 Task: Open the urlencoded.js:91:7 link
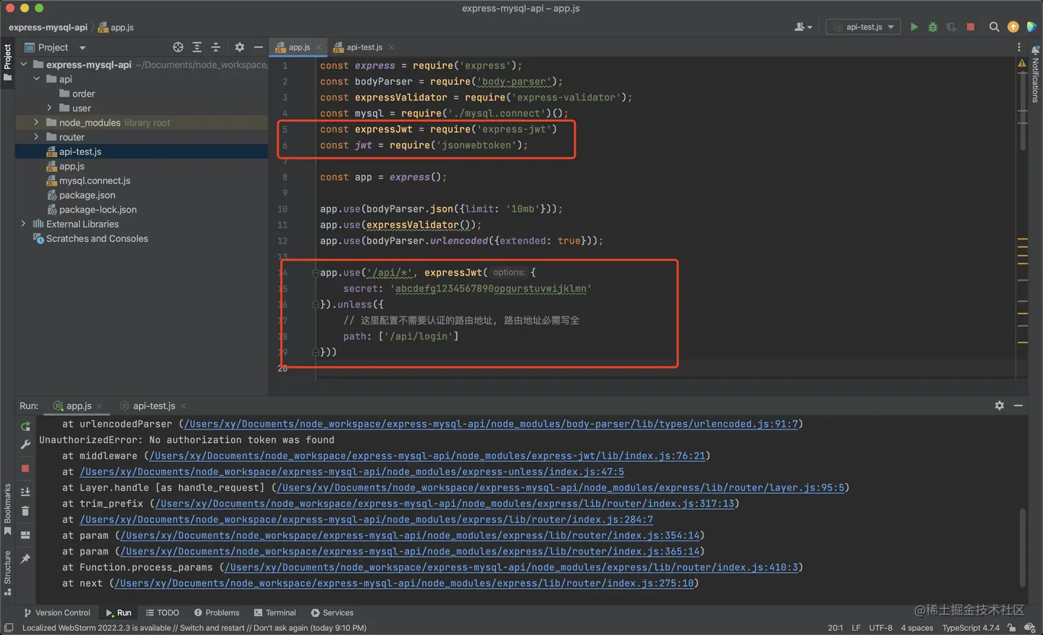tap(490, 424)
